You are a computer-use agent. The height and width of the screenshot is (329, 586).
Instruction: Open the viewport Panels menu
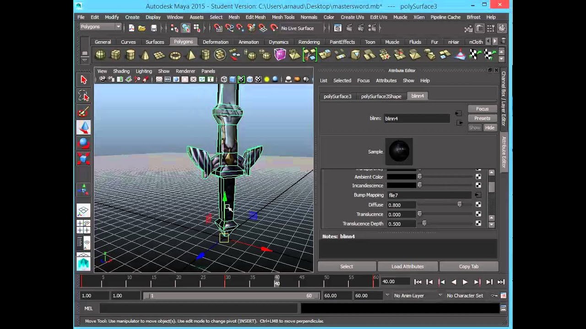point(208,71)
